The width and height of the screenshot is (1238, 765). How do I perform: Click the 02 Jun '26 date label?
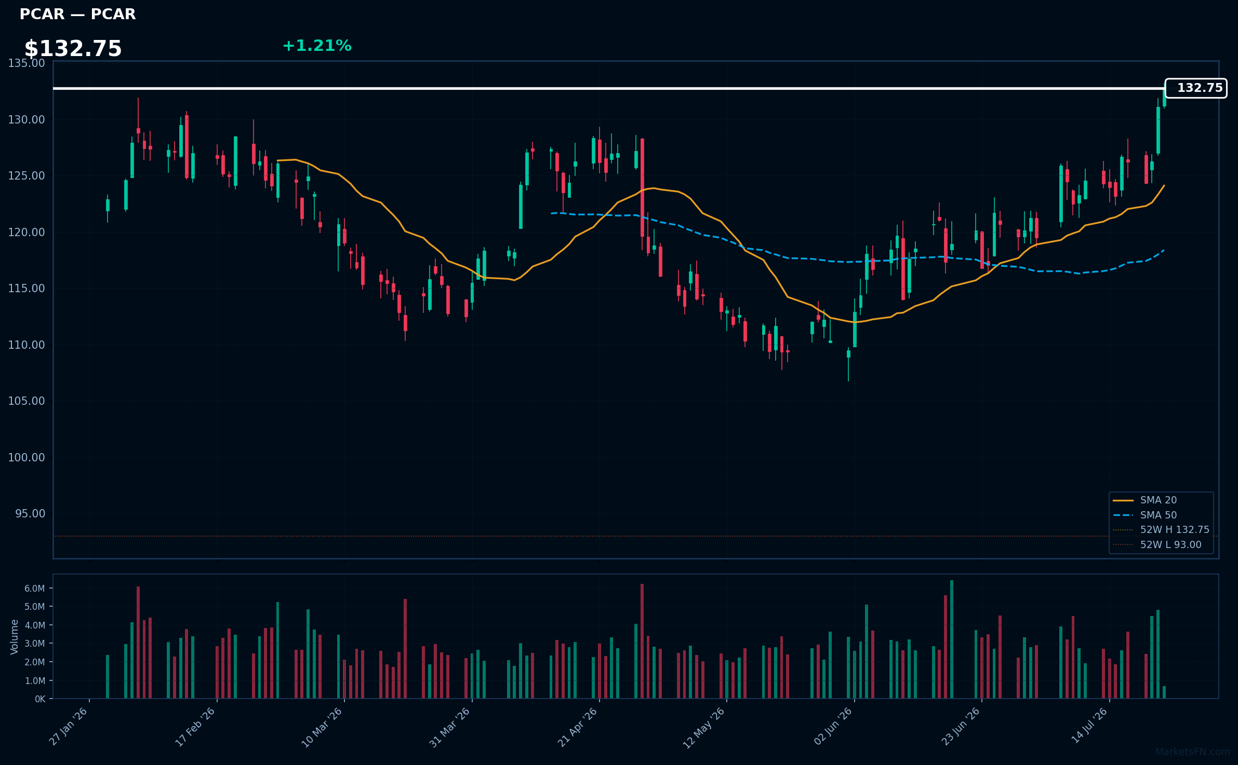[x=833, y=726]
